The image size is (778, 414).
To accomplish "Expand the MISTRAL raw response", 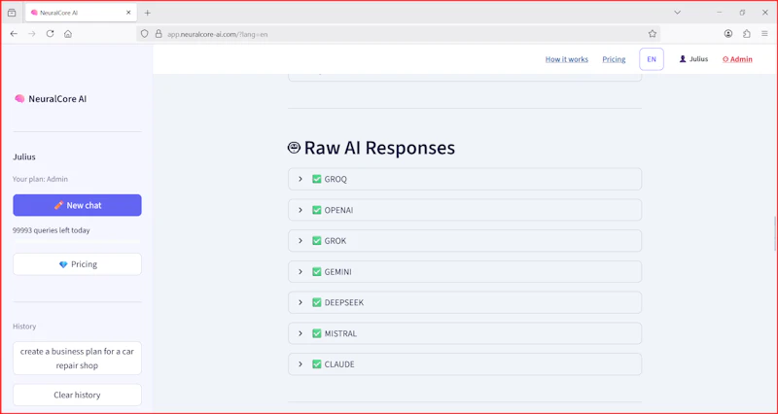I will point(465,333).
